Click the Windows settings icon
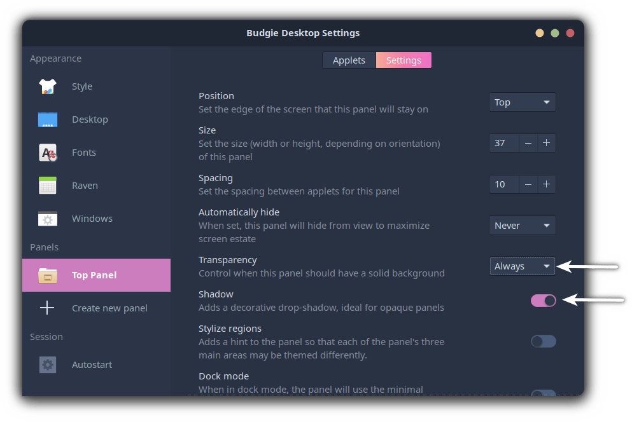The width and height of the screenshot is (632, 422). pyautogui.click(x=48, y=219)
